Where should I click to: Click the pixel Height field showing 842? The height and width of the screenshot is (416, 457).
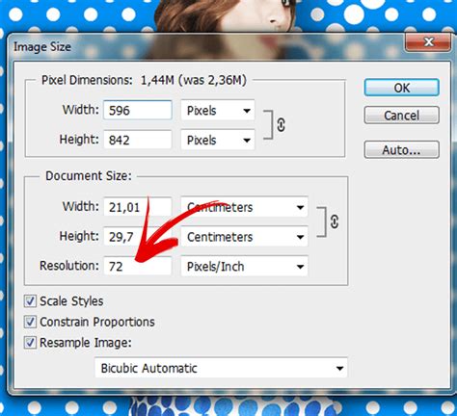click(138, 140)
